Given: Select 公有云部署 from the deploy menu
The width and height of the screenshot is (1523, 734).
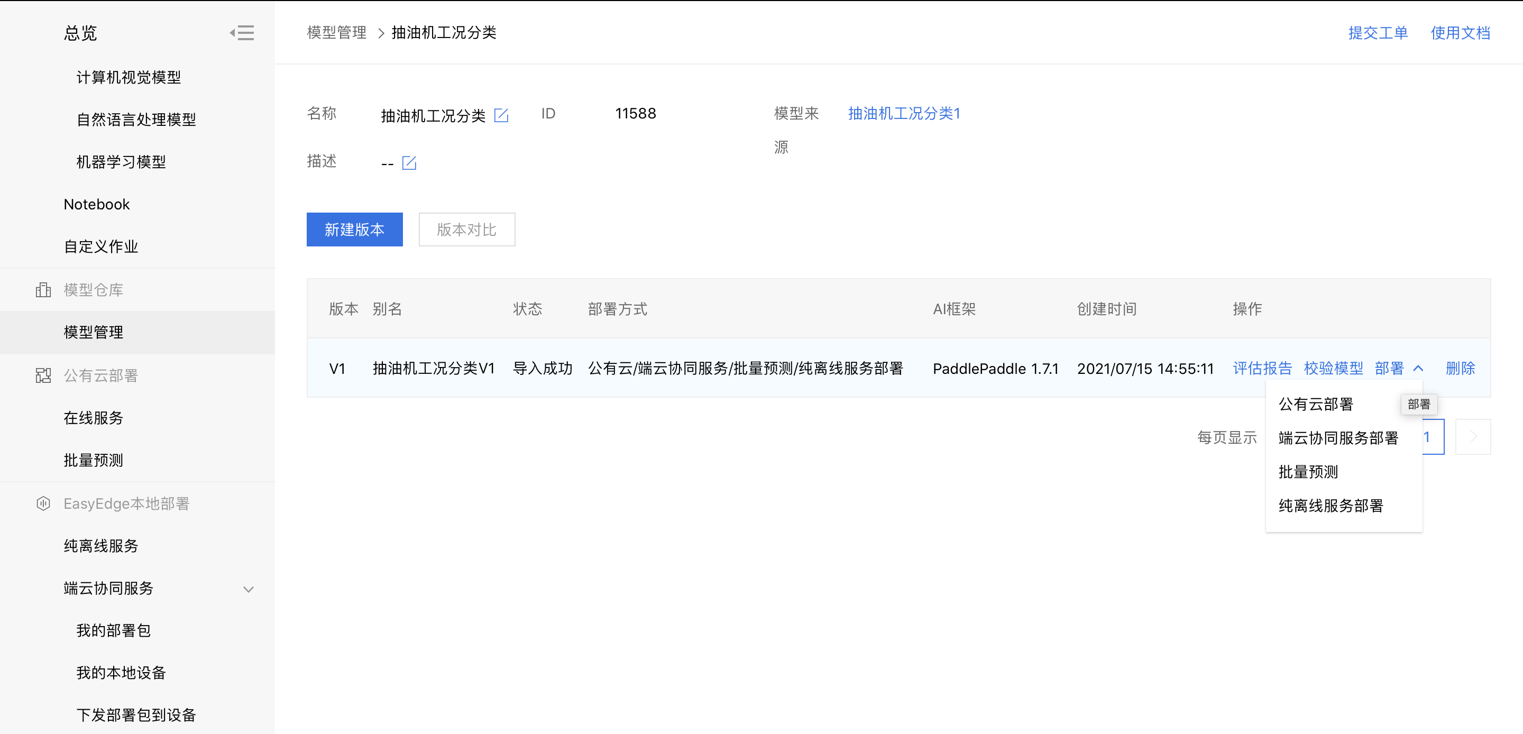Looking at the screenshot, I should tap(1316, 404).
